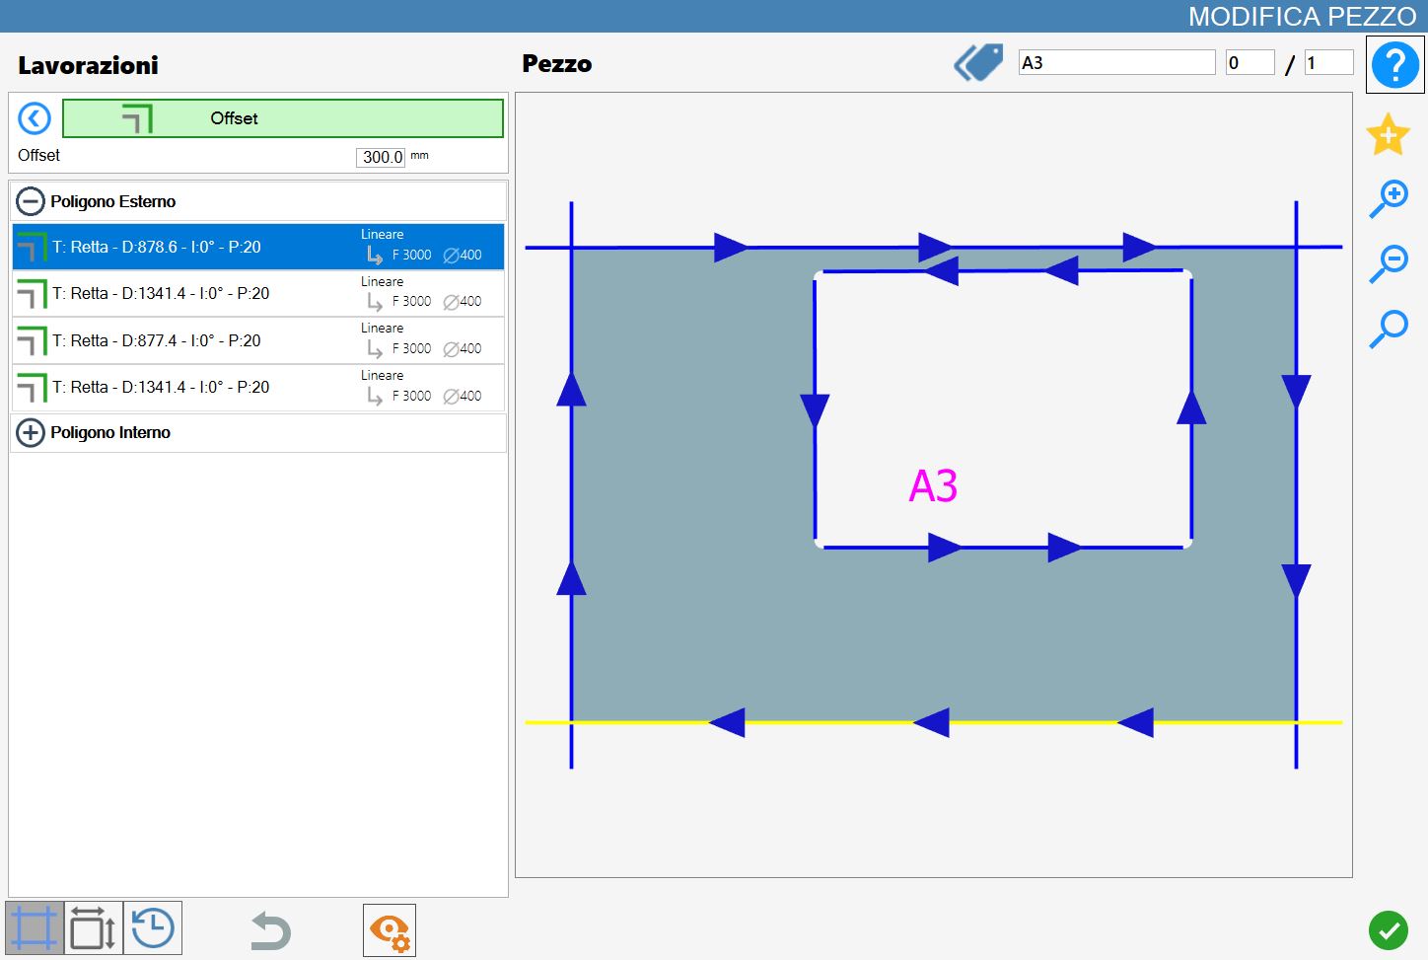Click the undo arrow icon
This screenshot has height=960, width=1428.
(269, 930)
